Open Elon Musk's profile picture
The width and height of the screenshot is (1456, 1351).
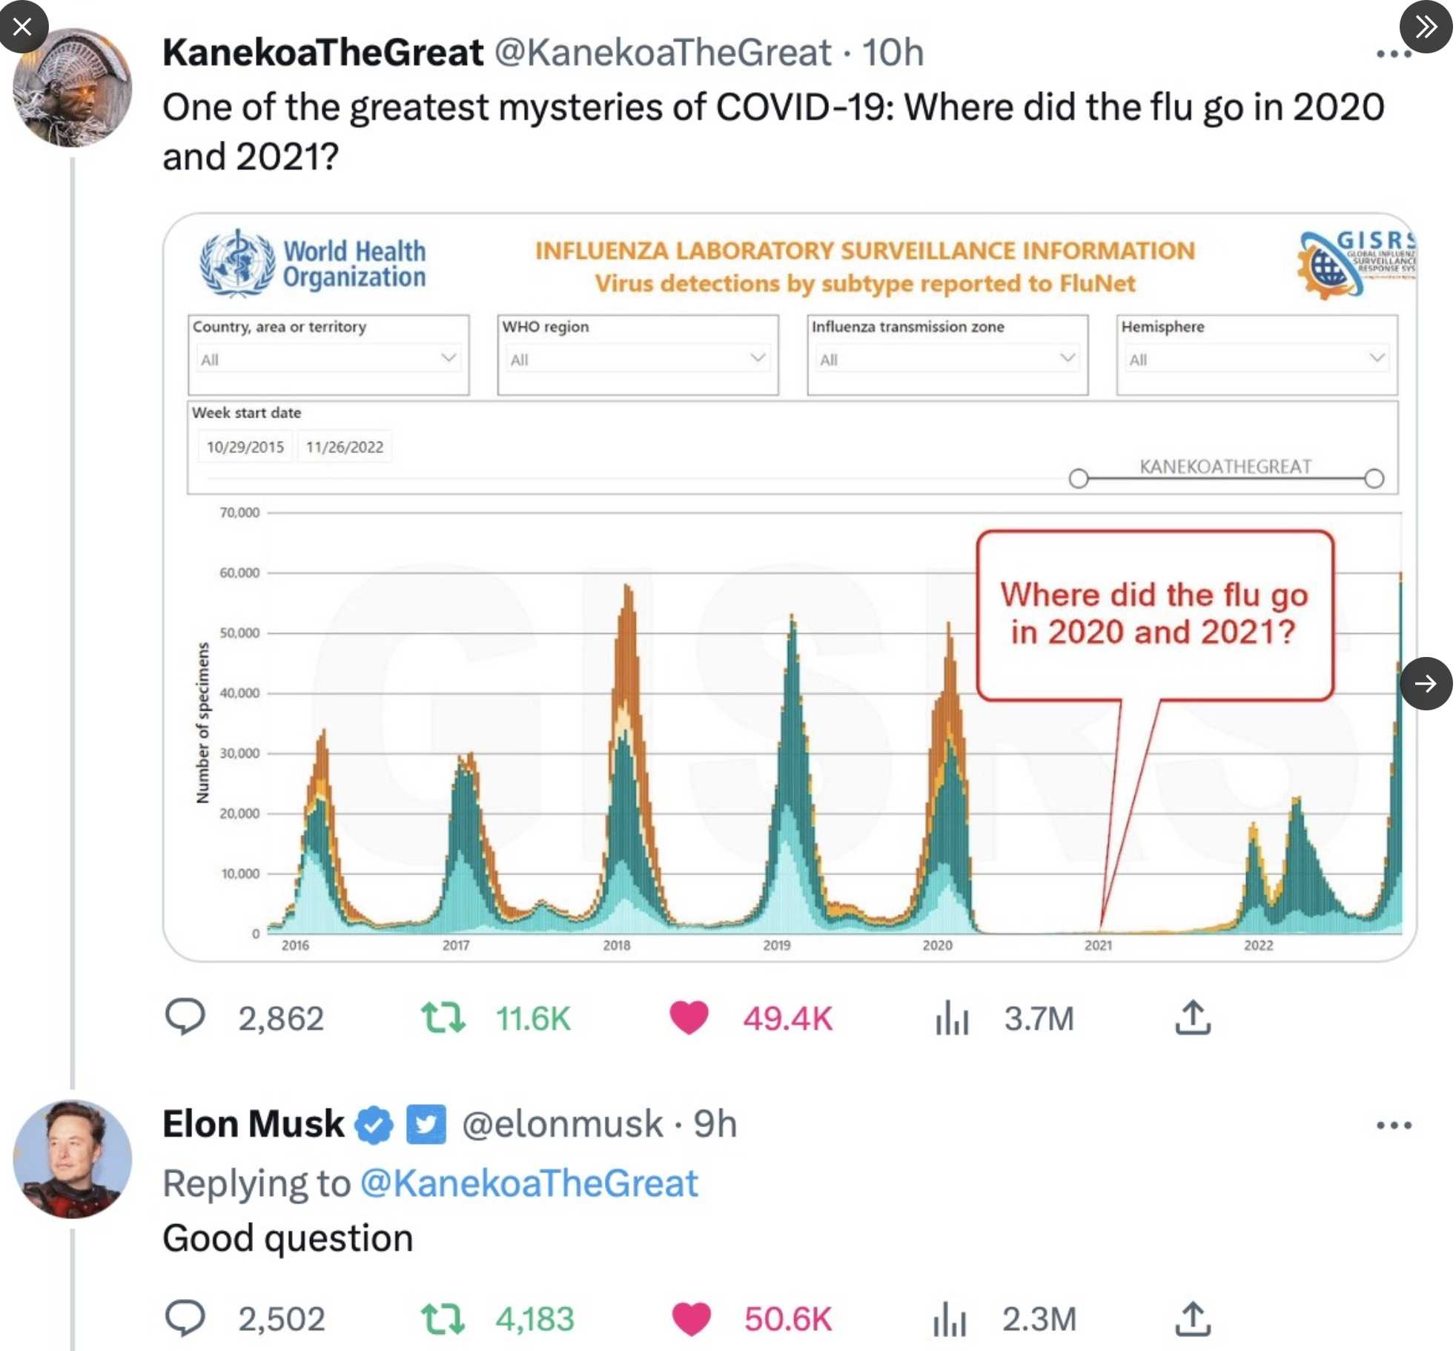(73, 1158)
